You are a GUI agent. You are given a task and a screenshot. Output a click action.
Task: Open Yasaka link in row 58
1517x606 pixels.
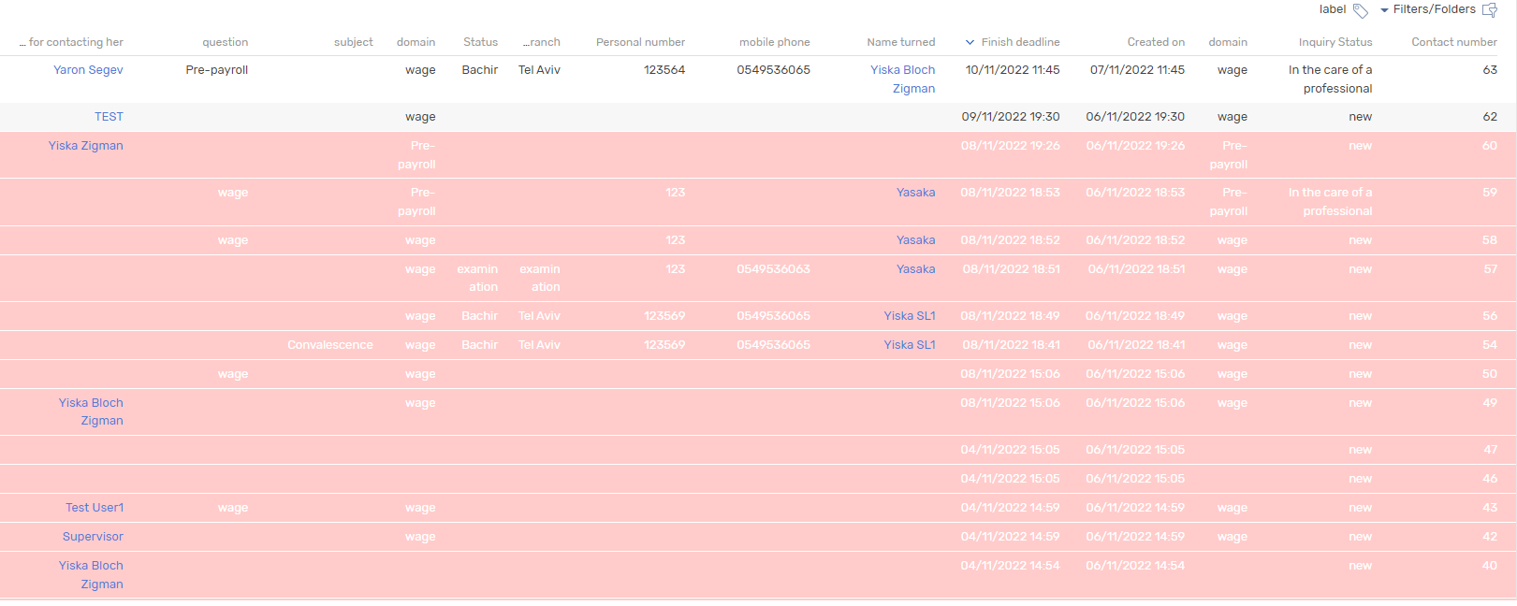click(915, 240)
